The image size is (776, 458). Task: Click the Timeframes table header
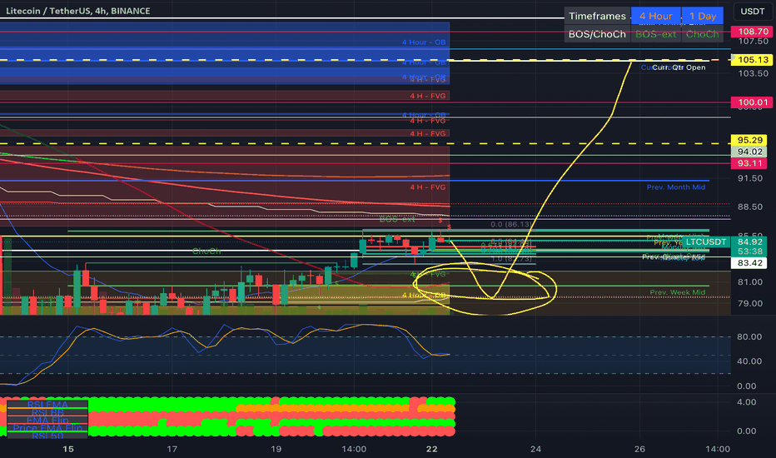tap(597, 16)
